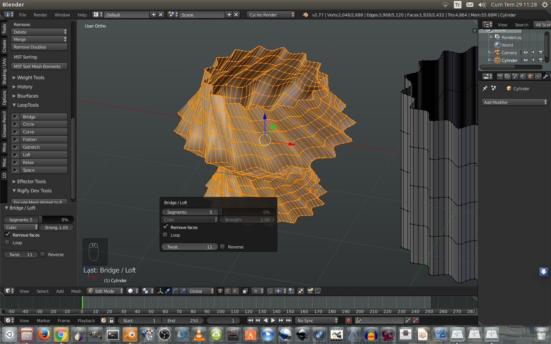Open the Add Modifier dropdown
Screen dimensions: 551x344
click(x=515, y=102)
